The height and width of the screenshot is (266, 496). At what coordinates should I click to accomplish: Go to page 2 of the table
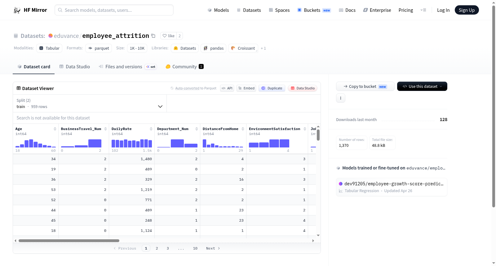tap(157, 248)
